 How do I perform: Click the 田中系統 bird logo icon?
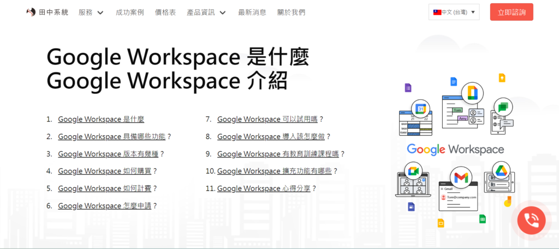(31, 12)
